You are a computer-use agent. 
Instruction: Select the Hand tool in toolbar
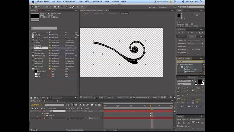[x=36, y=6]
